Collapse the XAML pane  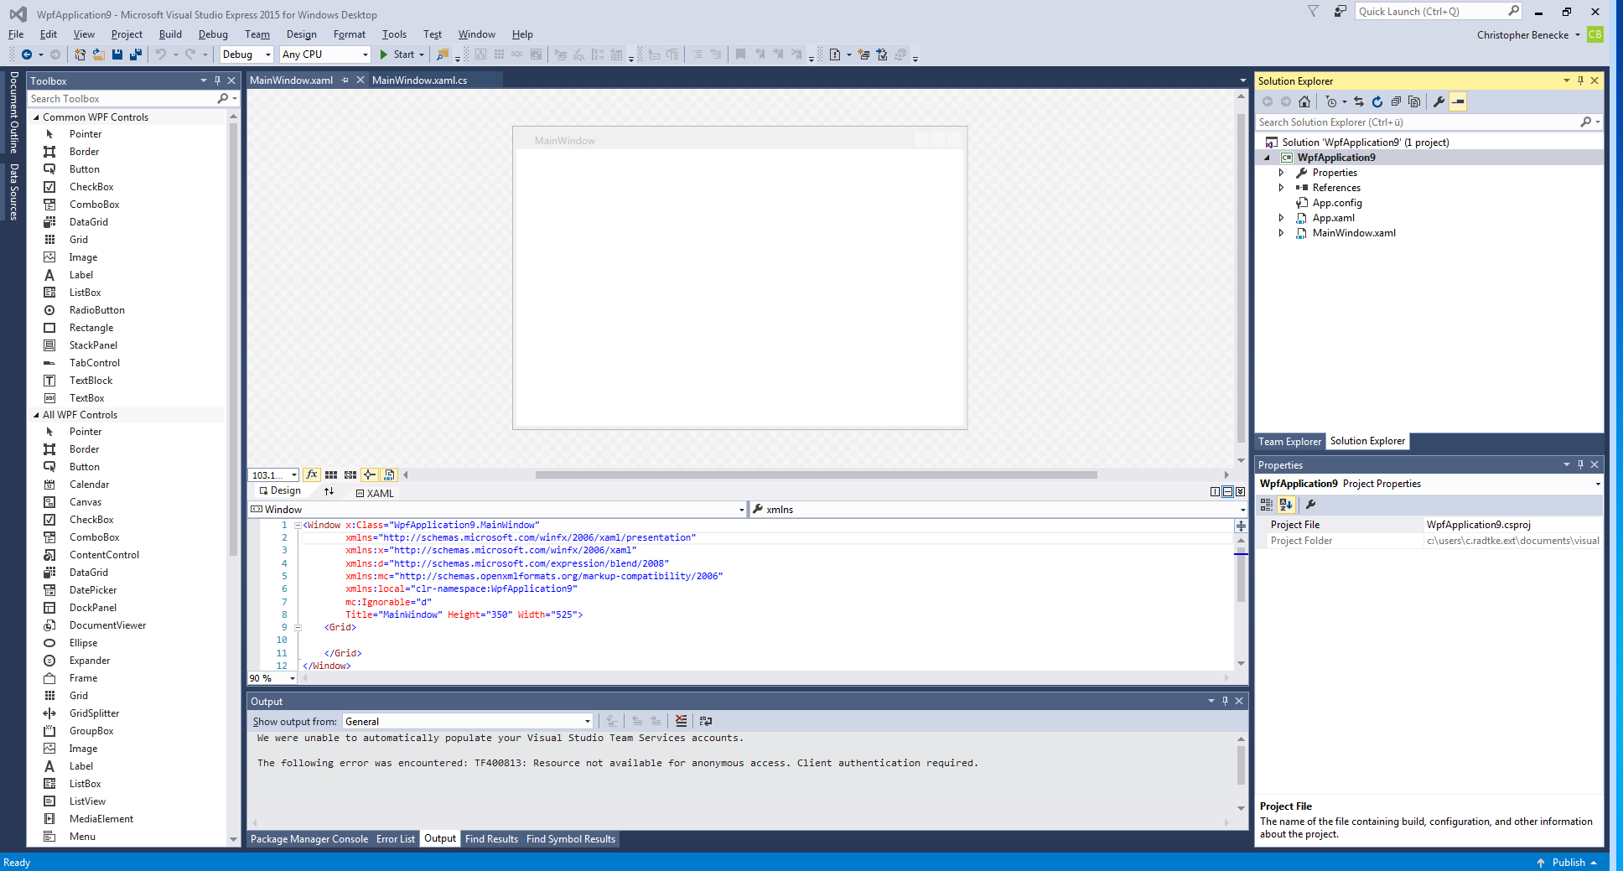(1241, 492)
